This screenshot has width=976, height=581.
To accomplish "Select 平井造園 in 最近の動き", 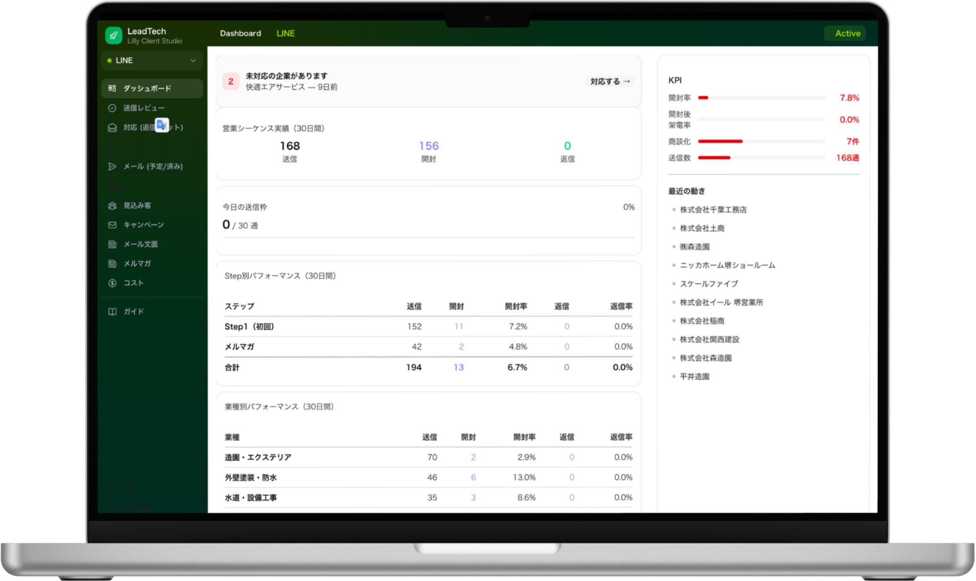I will click(695, 377).
